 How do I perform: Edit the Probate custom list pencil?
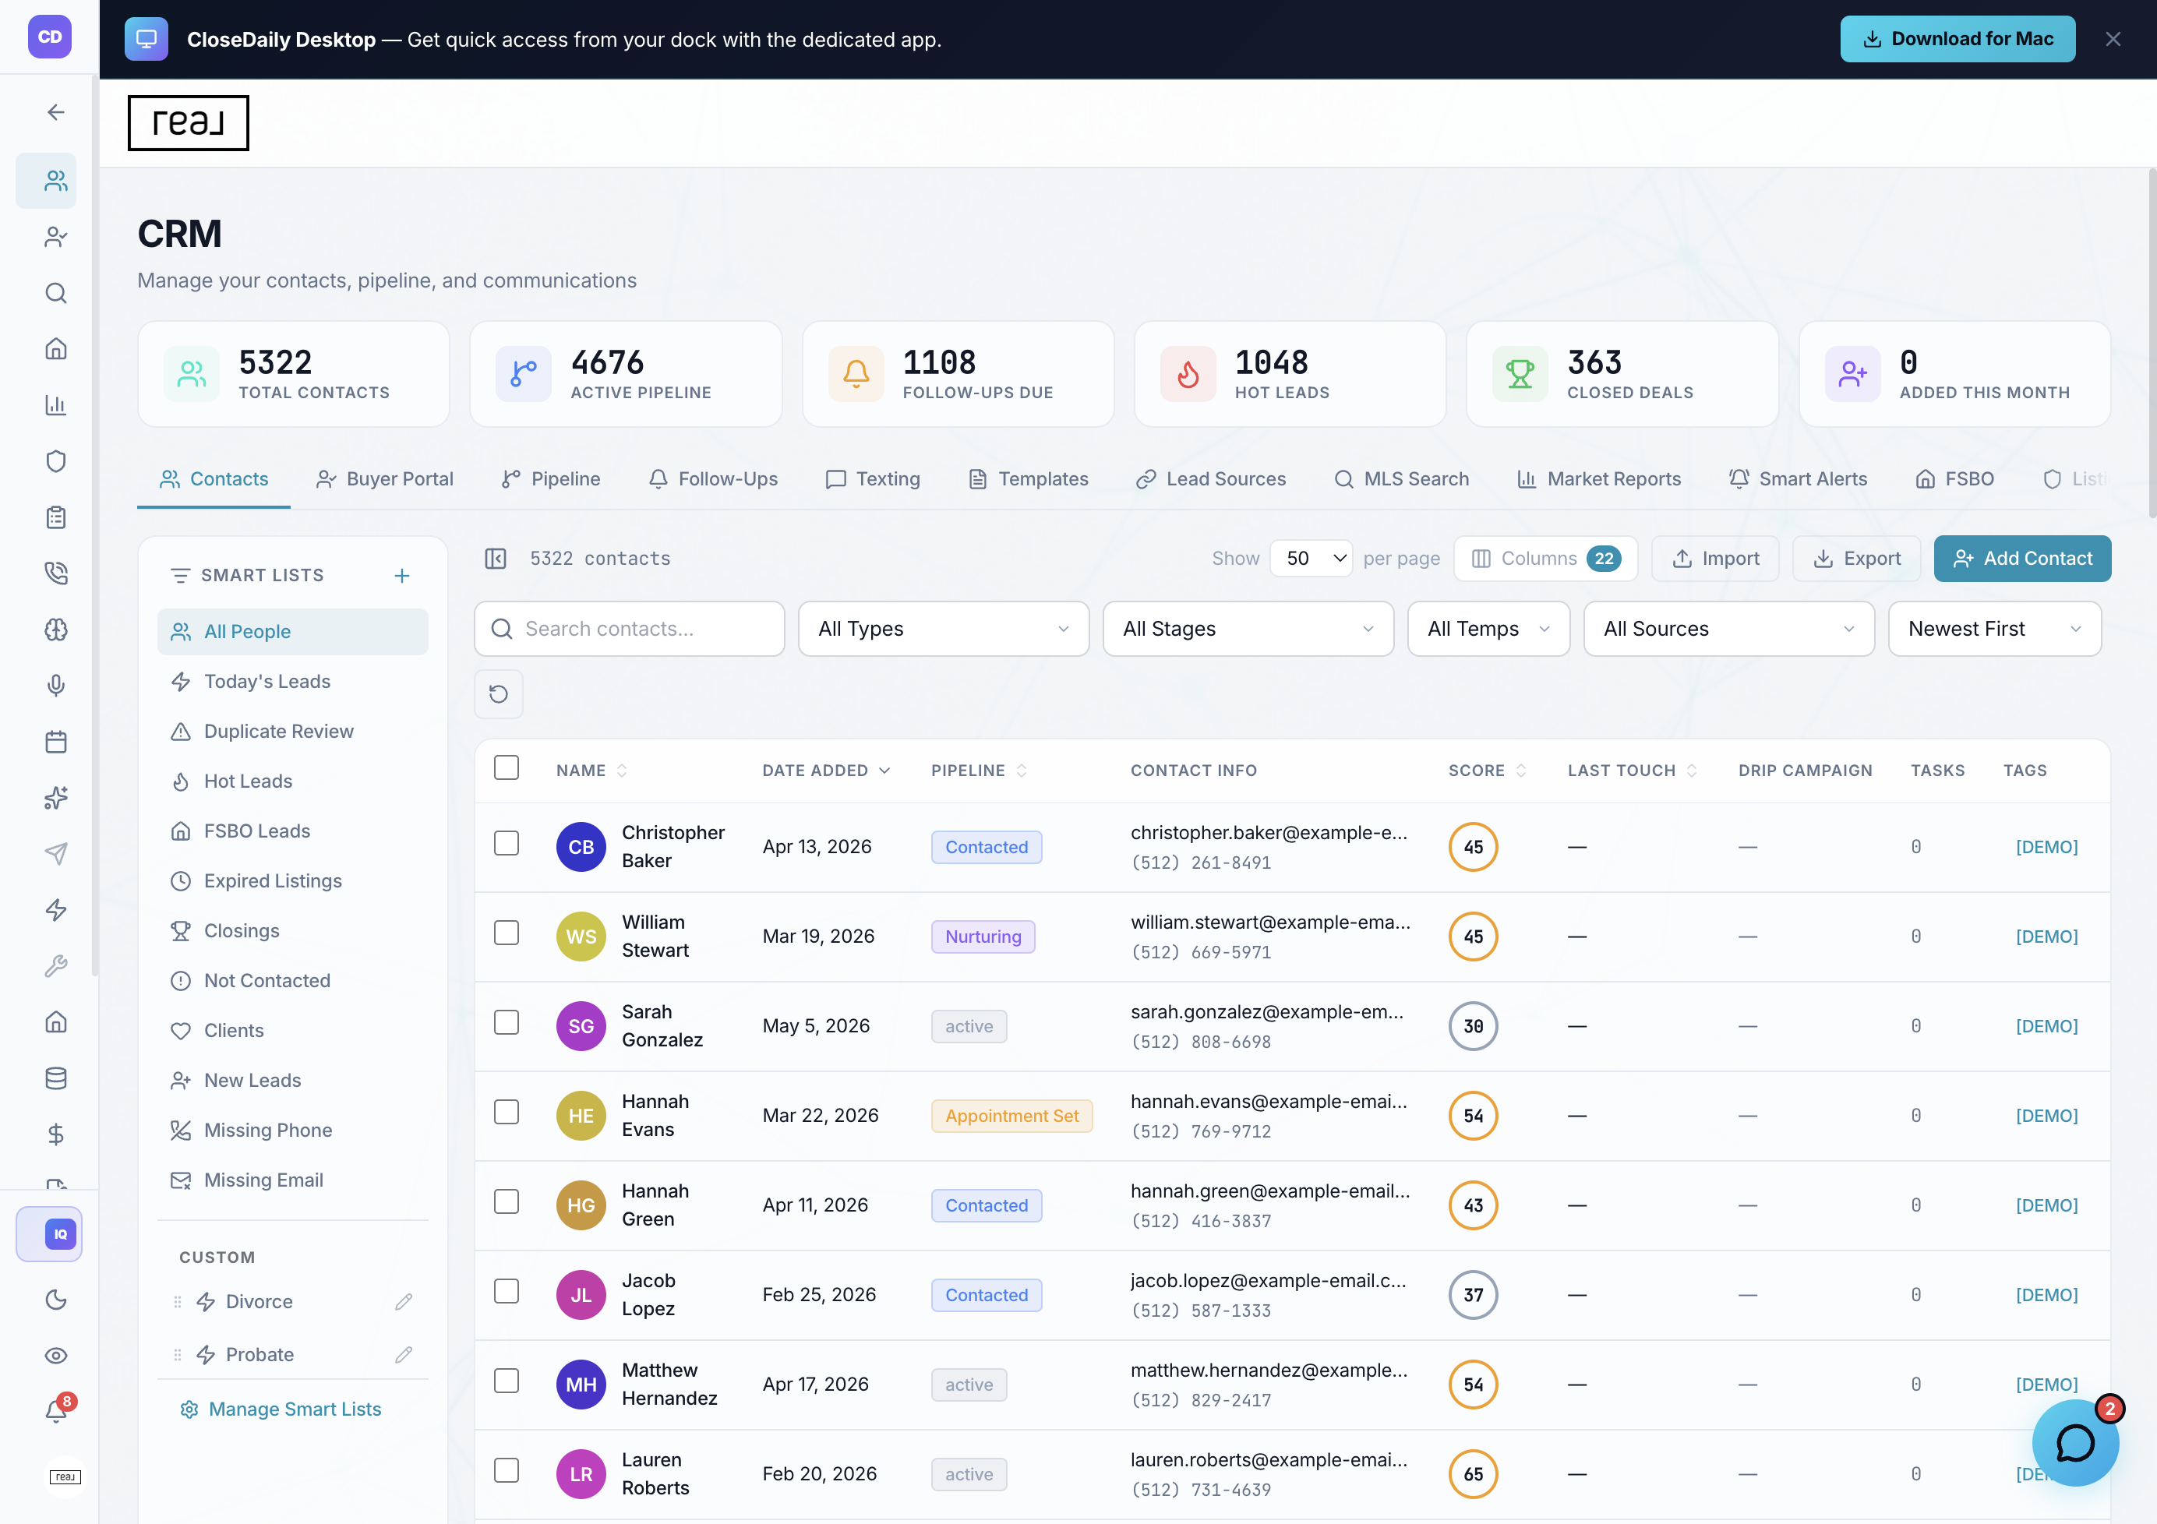[404, 1355]
